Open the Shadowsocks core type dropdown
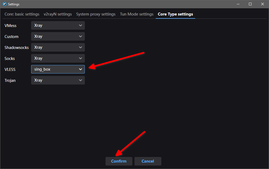The height and width of the screenshot is (169, 269). pos(58,47)
